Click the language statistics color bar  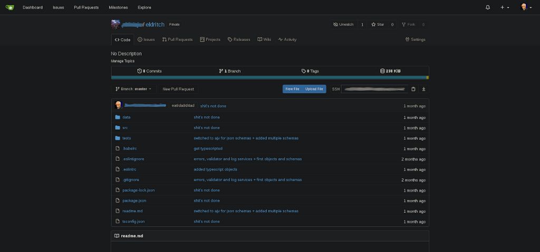[269, 77]
